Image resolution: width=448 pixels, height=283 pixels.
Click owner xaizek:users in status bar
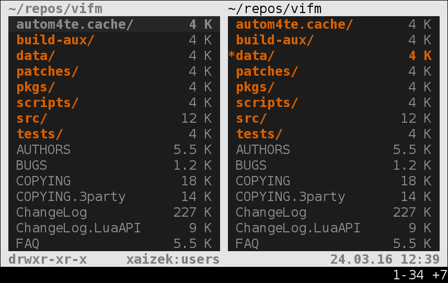(x=173, y=260)
